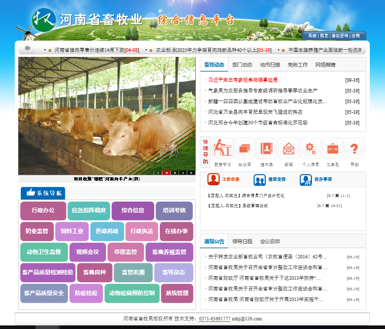Open the 动物卫生监督 navigation button

44,252
